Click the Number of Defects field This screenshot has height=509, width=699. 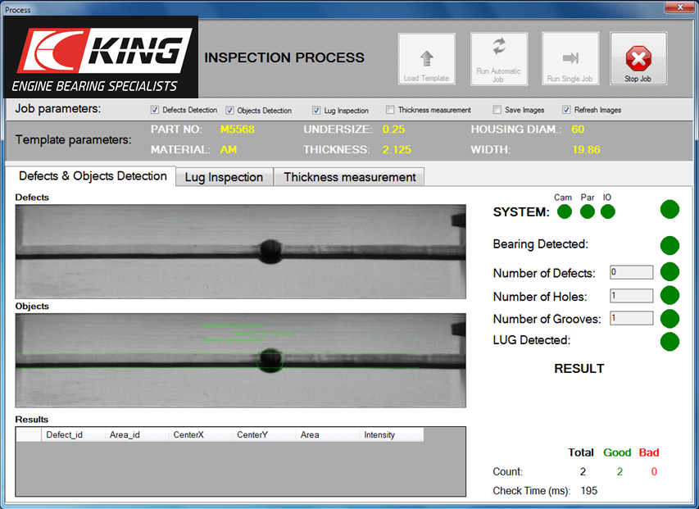pyautogui.click(x=631, y=272)
